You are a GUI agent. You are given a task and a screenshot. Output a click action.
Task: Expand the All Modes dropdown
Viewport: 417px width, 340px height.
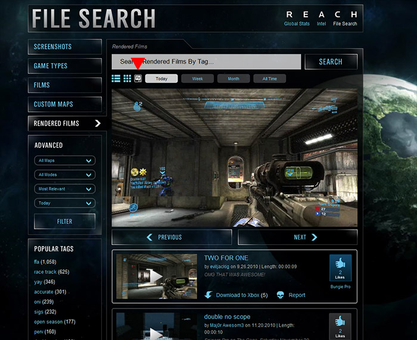pyautogui.click(x=64, y=174)
